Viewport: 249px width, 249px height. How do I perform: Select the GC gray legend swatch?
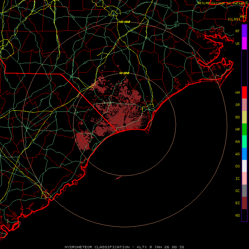click(x=244, y=191)
